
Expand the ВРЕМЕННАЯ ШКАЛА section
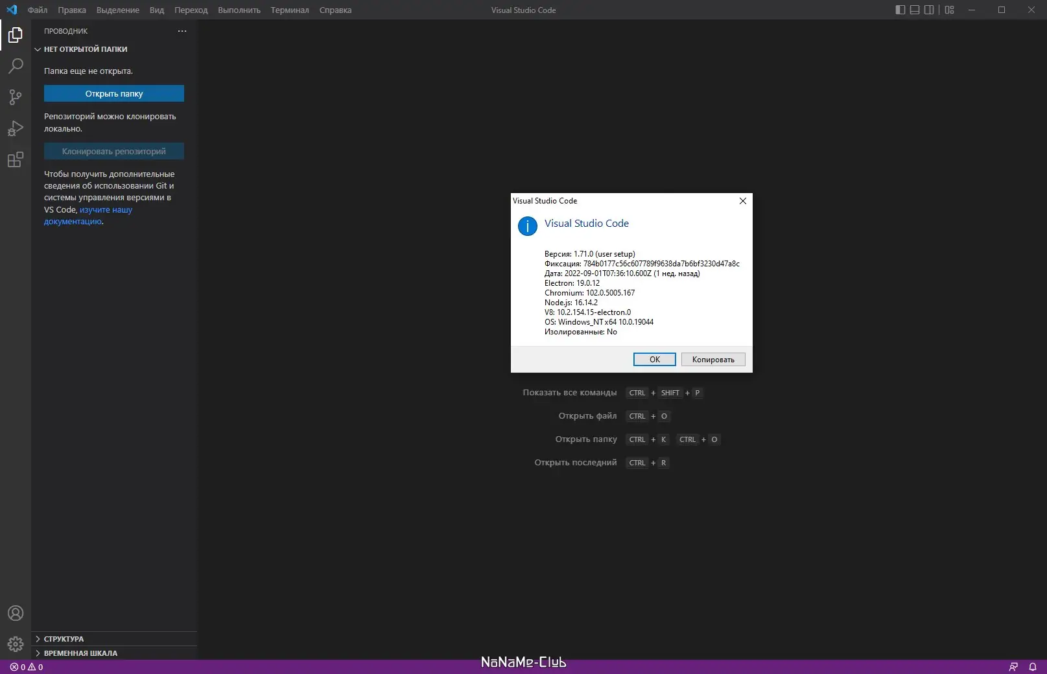click(114, 653)
